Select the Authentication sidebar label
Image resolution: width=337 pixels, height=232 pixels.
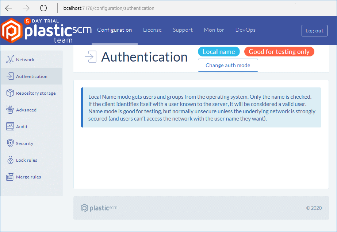click(x=32, y=76)
